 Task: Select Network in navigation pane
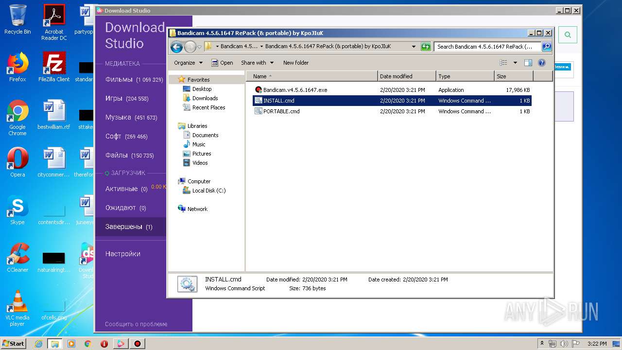click(x=197, y=209)
